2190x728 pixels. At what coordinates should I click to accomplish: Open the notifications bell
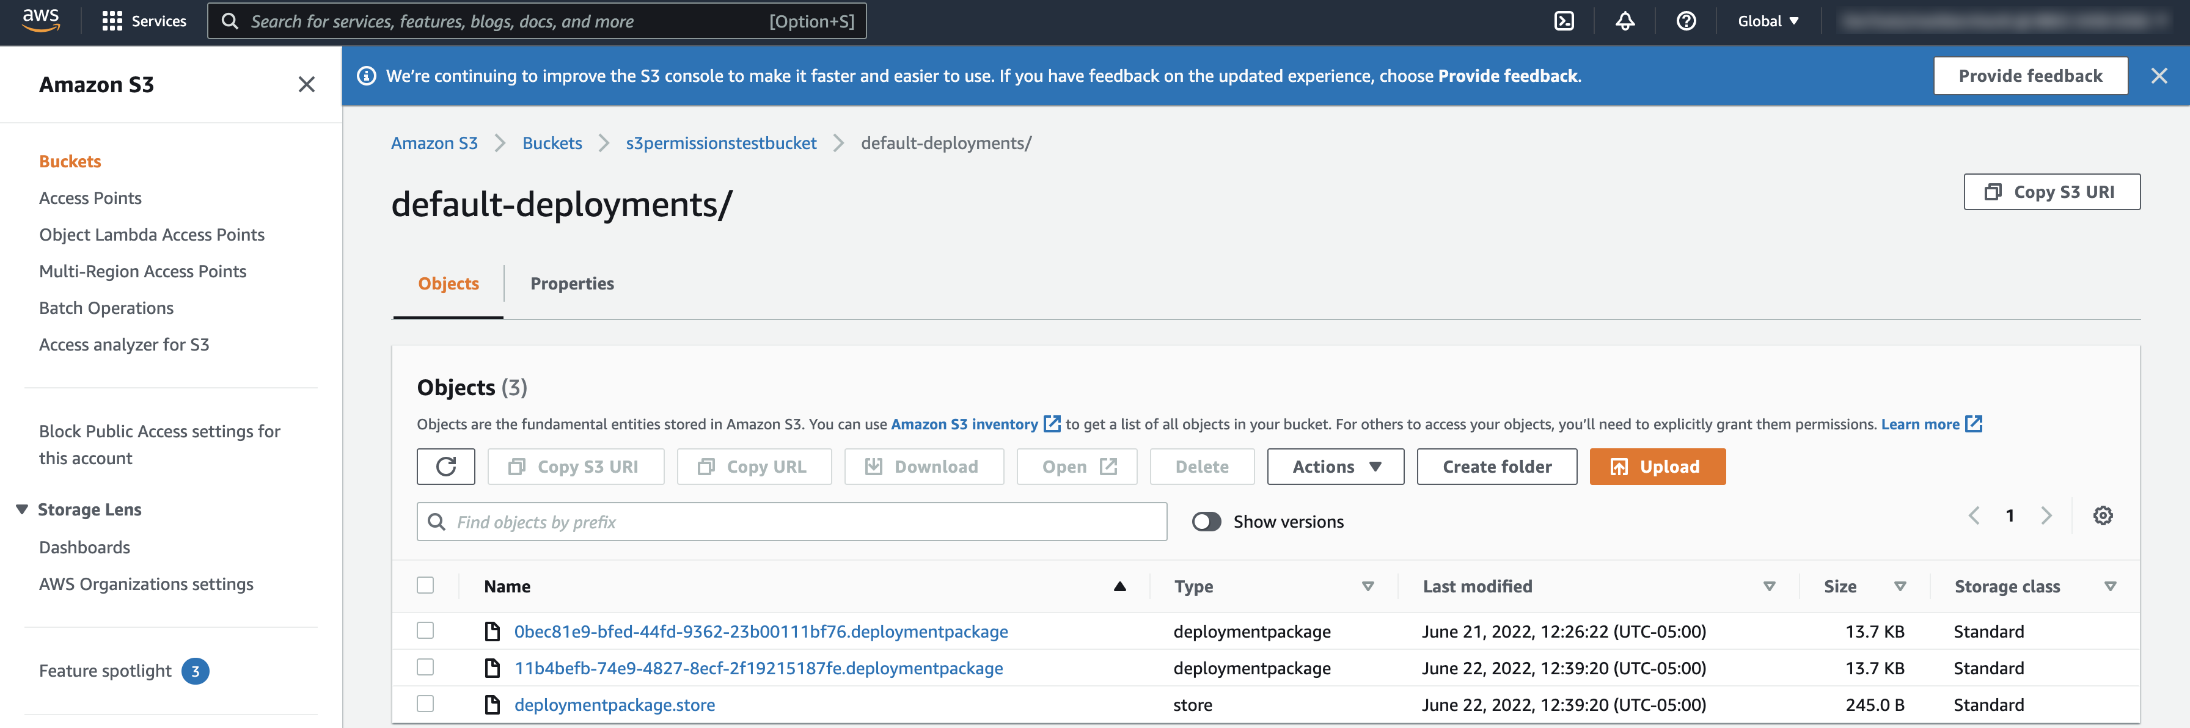point(1625,20)
